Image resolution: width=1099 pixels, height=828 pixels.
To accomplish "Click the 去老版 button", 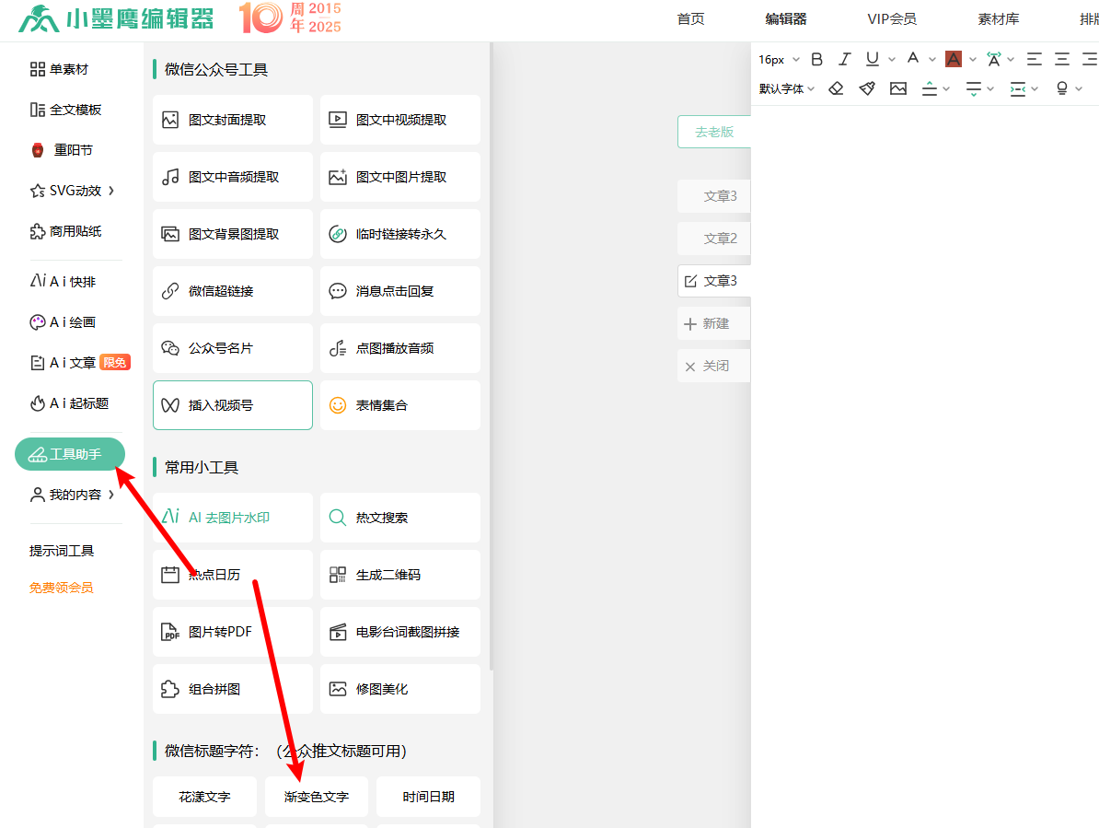I will click(x=714, y=132).
